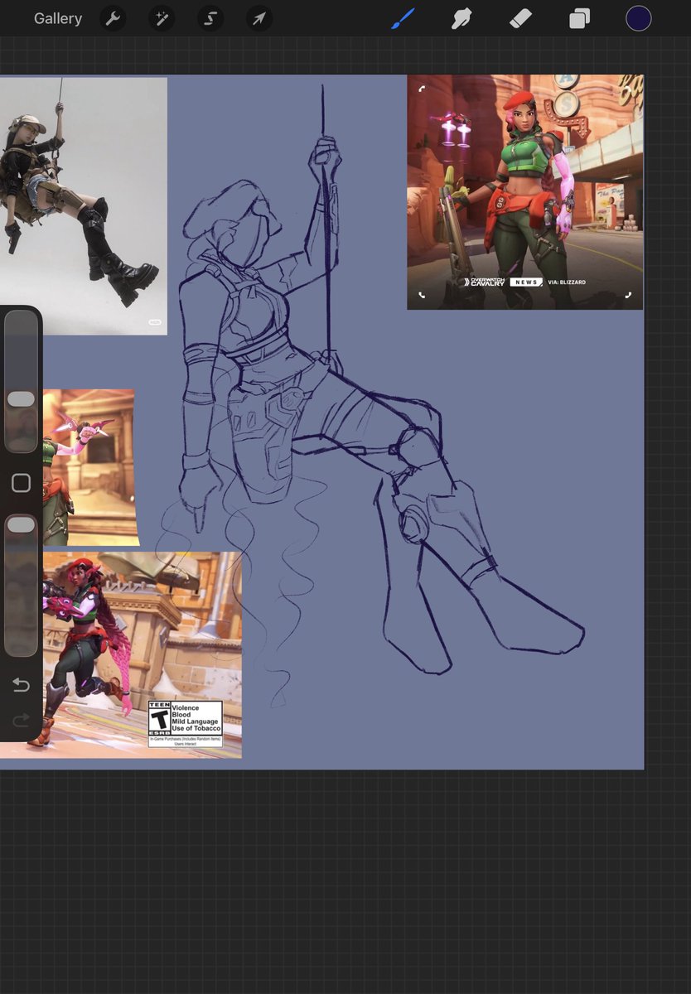Tap the VIA: BLIZZARD caption
This screenshot has height=994, width=691.
pos(567,282)
